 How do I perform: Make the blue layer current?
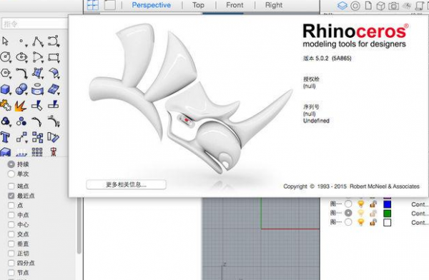[x=348, y=204]
